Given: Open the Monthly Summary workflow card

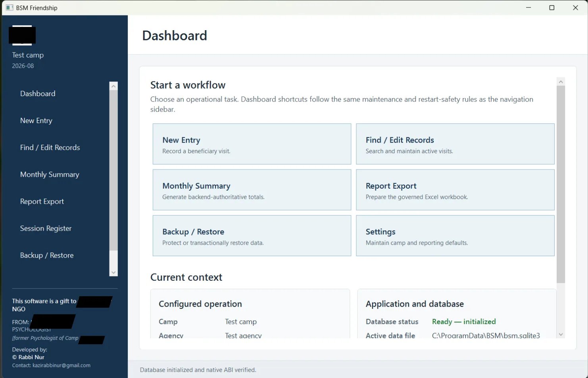Looking at the screenshot, I should (x=252, y=190).
